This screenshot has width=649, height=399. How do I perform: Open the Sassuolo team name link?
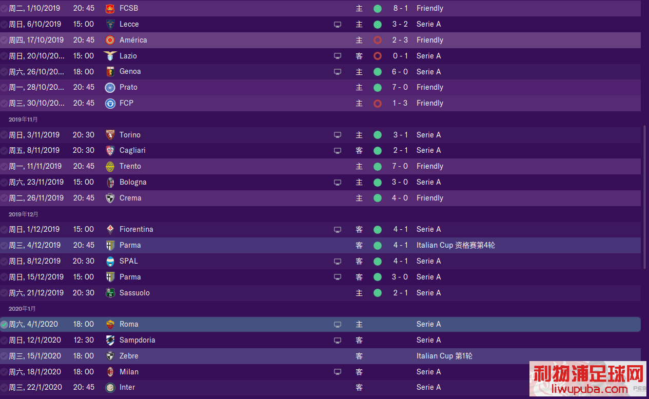[134, 293]
